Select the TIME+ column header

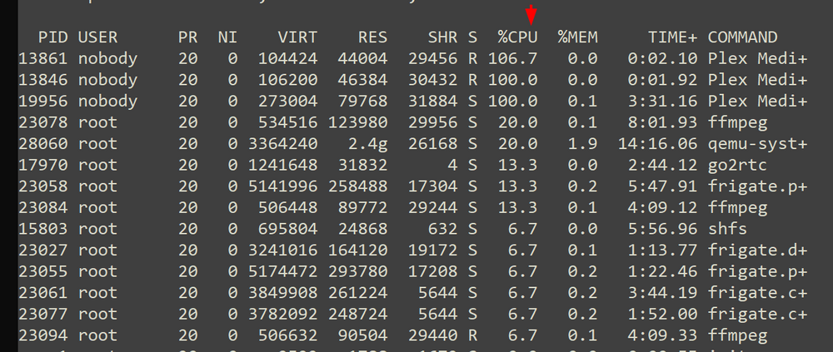(672, 37)
